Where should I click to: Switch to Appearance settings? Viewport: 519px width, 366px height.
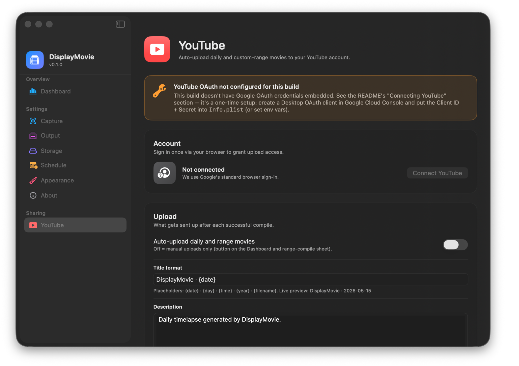point(75,180)
